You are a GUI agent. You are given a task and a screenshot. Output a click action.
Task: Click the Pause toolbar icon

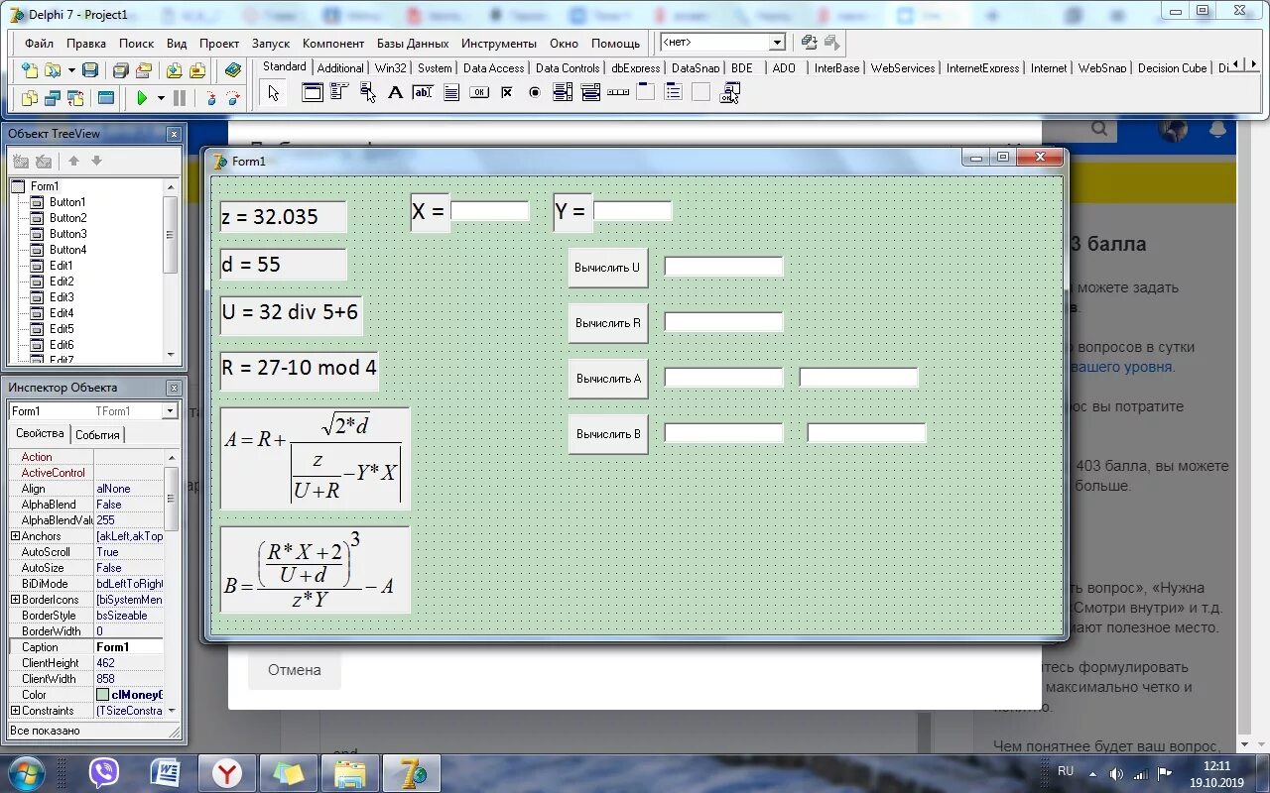(x=180, y=98)
